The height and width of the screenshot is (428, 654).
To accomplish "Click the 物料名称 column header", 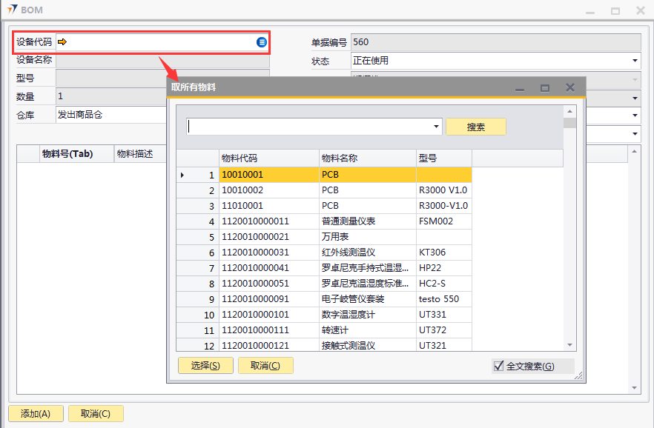I will point(367,158).
